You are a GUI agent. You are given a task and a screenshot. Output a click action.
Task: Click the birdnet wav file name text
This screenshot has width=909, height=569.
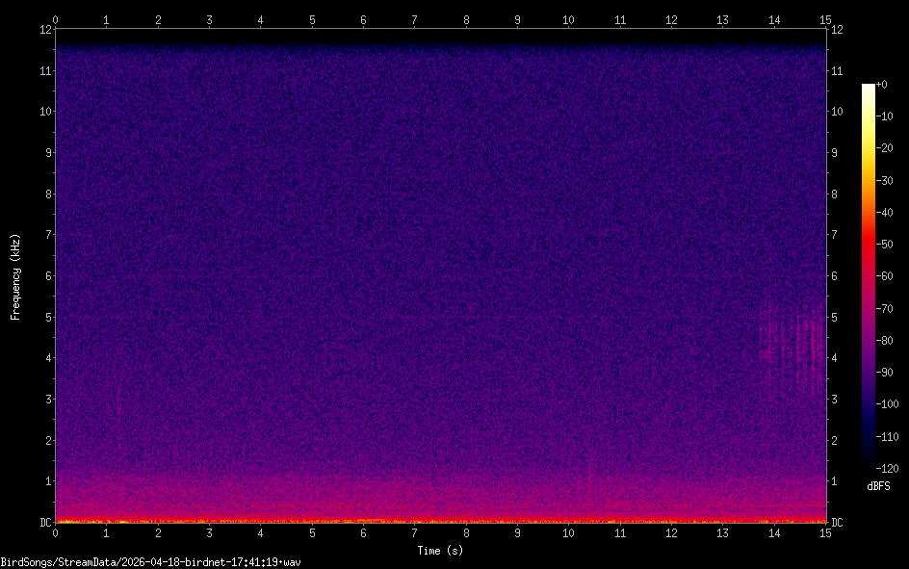tap(150, 561)
